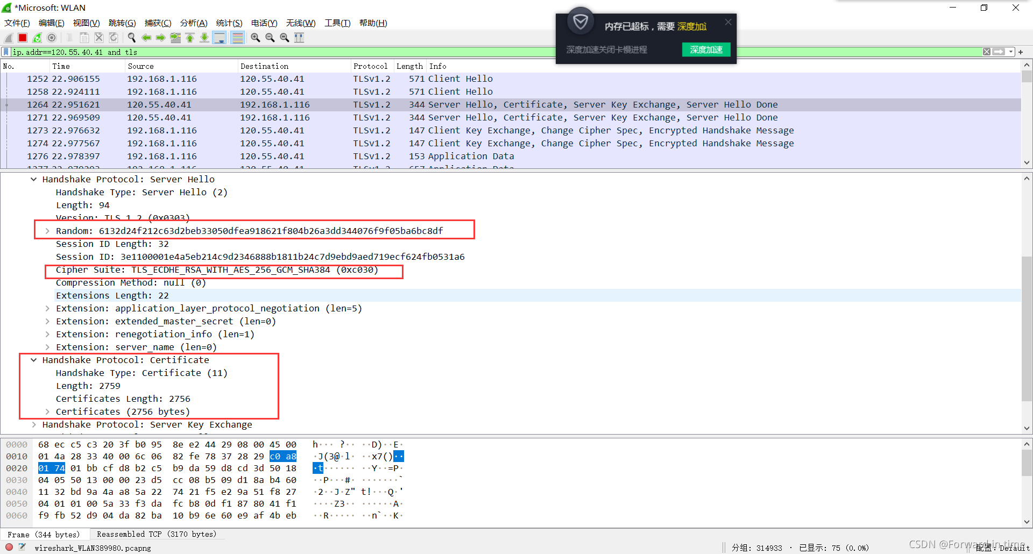Open the 电话(Y) menu
The width and height of the screenshot is (1033, 554).
pyautogui.click(x=264, y=23)
